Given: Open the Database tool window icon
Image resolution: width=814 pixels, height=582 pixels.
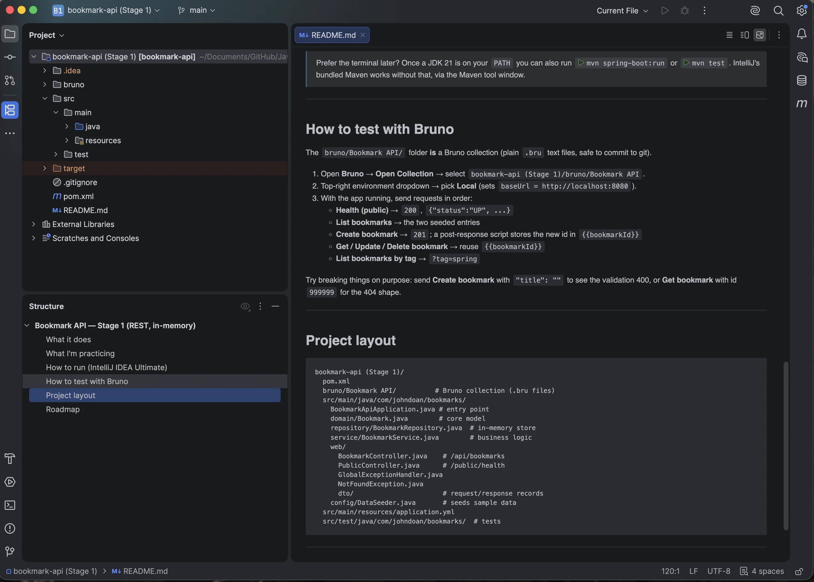Looking at the screenshot, I should click(x=802, y=80).
